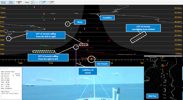Click the minus zoom button in top toolbar
The image size is (183, 100).
pos(37,3)
